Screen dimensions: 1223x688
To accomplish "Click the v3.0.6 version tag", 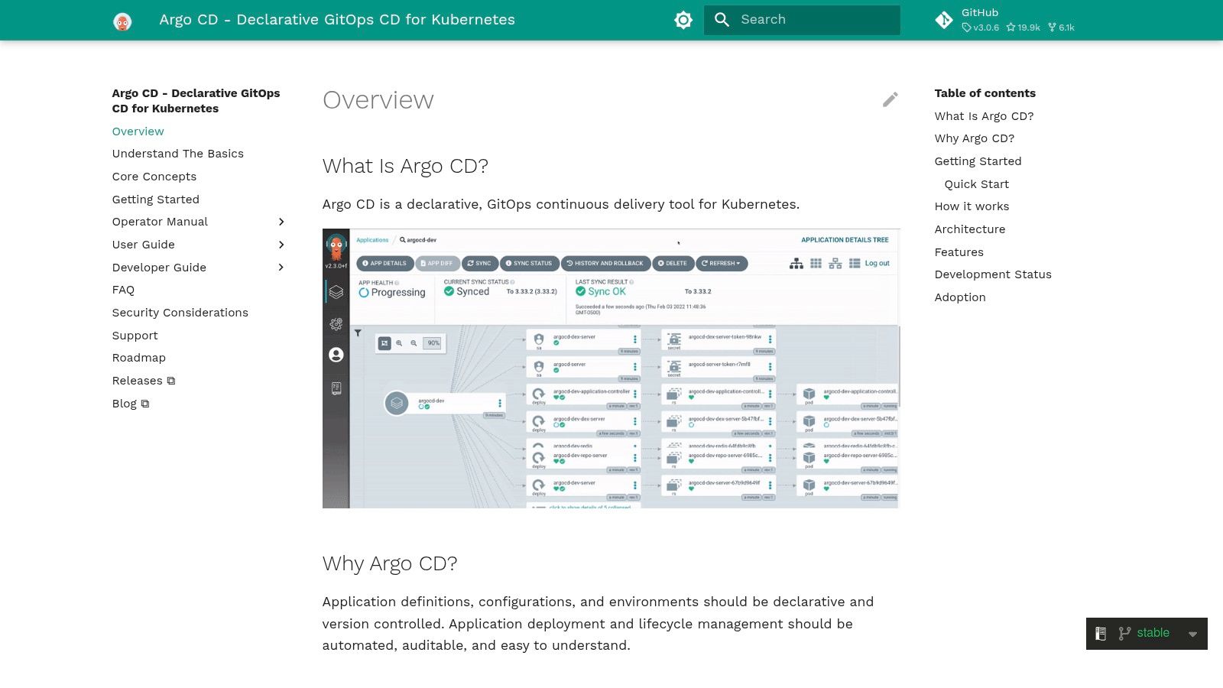I will pos(981,28).
